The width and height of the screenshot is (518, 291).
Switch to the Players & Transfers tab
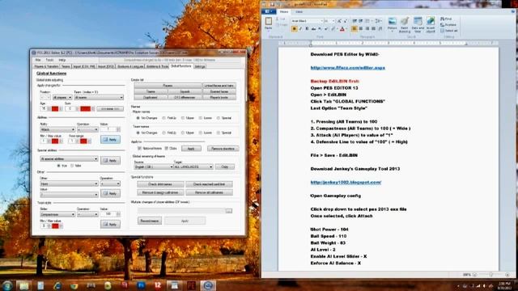pyautogui.click(x=46, y=66)
